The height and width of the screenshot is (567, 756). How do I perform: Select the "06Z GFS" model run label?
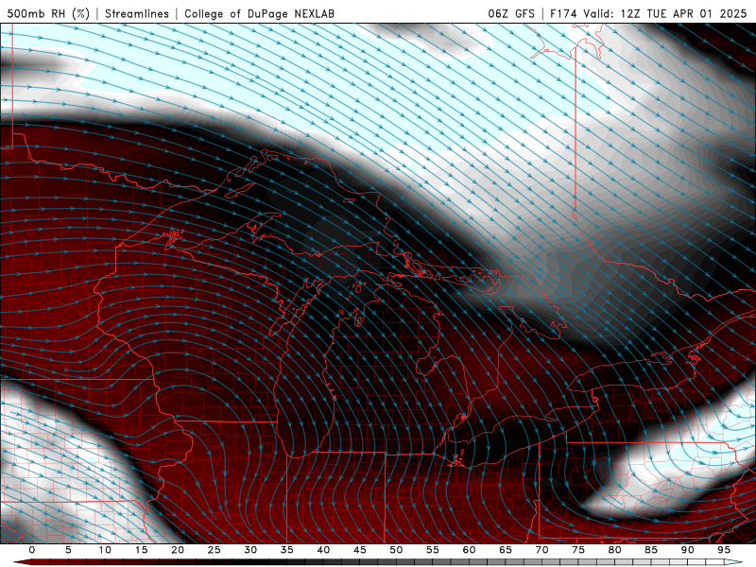[x=511, y=13]
